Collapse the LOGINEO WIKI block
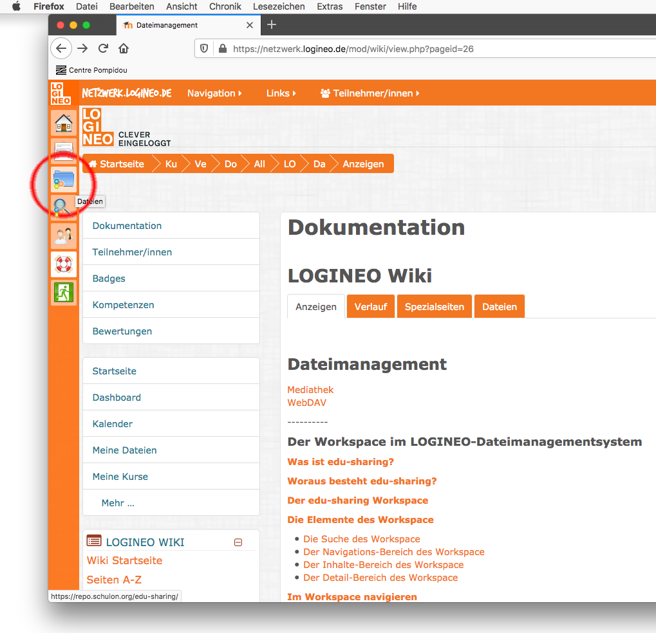The height and width of the screenshot is (633, 656). point(238,542)
